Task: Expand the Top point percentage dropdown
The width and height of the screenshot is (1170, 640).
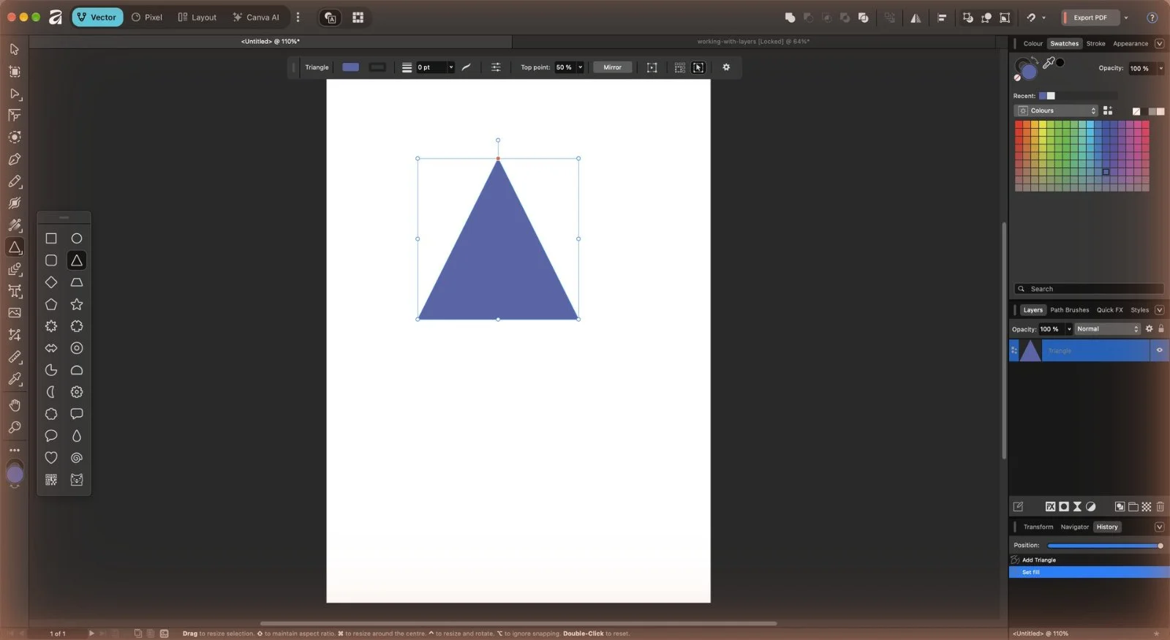Action: [581, 67]
